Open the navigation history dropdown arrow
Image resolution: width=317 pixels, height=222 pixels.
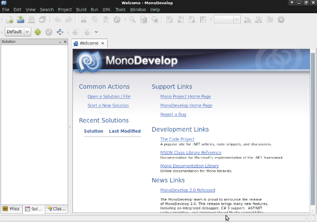point(96,32)
